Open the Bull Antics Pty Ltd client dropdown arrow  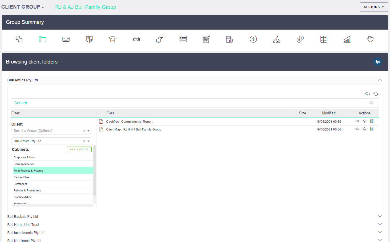(89, 141)
